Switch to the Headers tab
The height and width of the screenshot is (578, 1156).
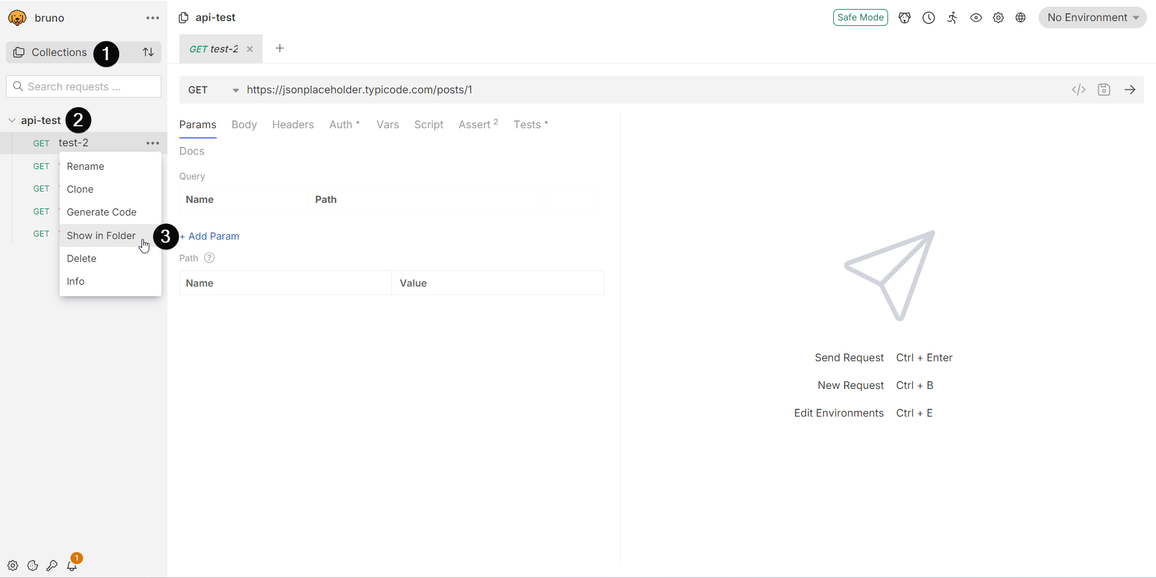(x=293, y=125)
